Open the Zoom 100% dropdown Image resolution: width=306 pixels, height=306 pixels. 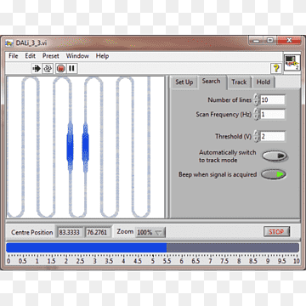pyautogui.click(x=150, y=232)
